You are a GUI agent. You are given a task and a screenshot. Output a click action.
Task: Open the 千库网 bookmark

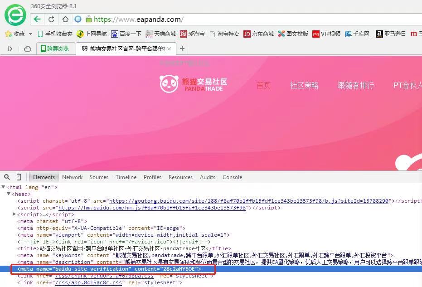[358, 34]
